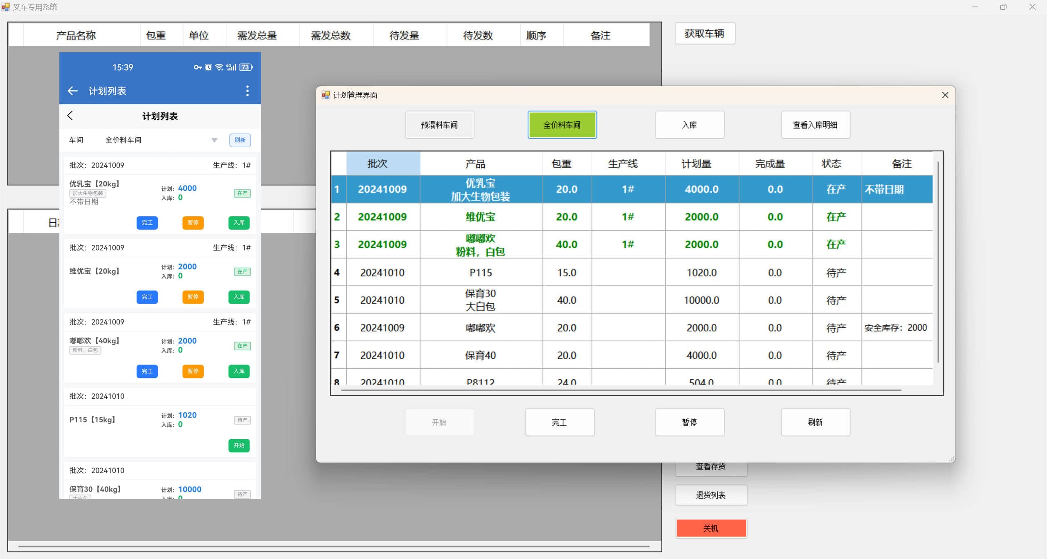Screen dimensions: 1047x559
Task: Click the 计划管理界面 window icon
Action: [326, 95]
